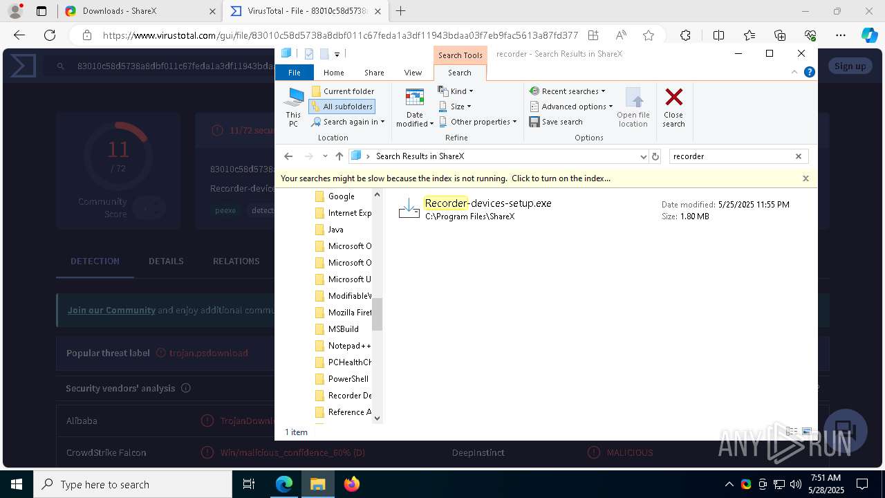Open the Advanced options dropdown

(x=571, y=107)
